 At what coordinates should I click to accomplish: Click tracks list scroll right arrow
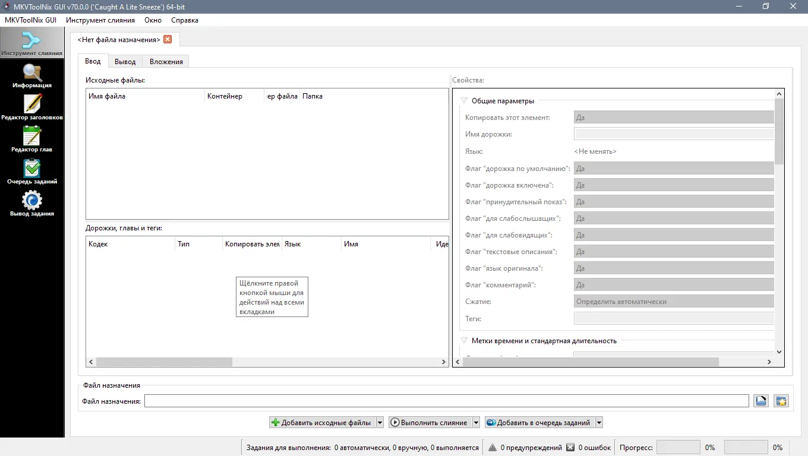coord(444,362)
